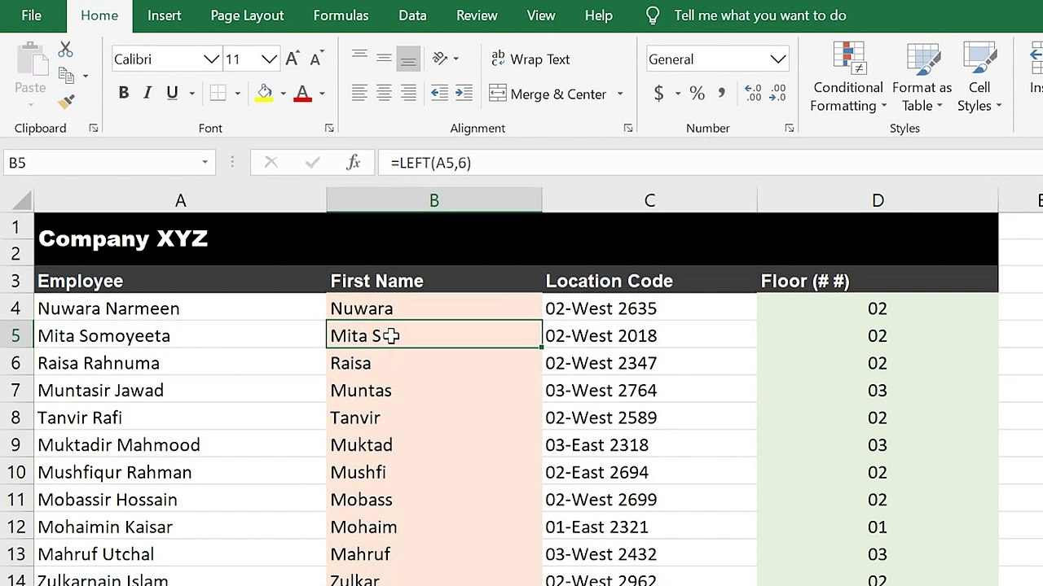Viewport: 1043px width, 586px height.
Task: Expand the Merge & Center dropdown arrow
Action: [x=620, y=94]
